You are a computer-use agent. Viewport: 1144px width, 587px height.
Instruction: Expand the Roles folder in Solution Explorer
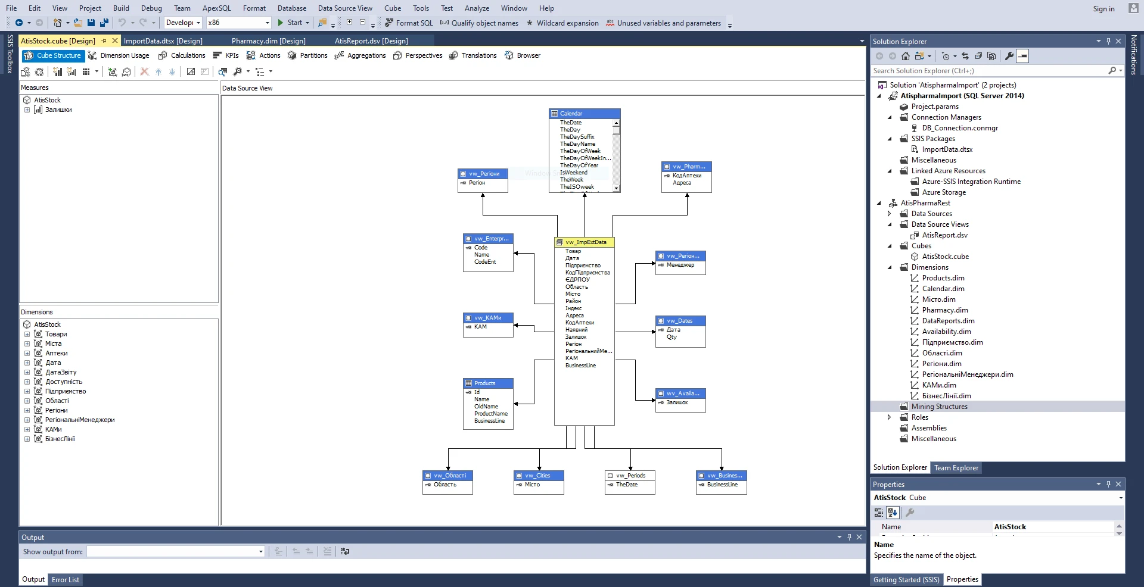pos(890,417)
